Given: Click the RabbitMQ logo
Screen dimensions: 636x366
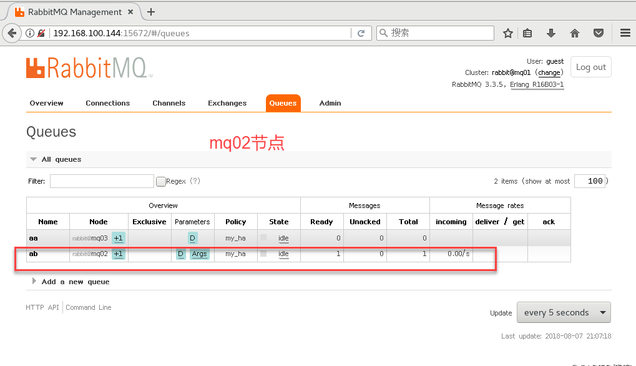Looking at the screenshot, I should coord(89,67).
